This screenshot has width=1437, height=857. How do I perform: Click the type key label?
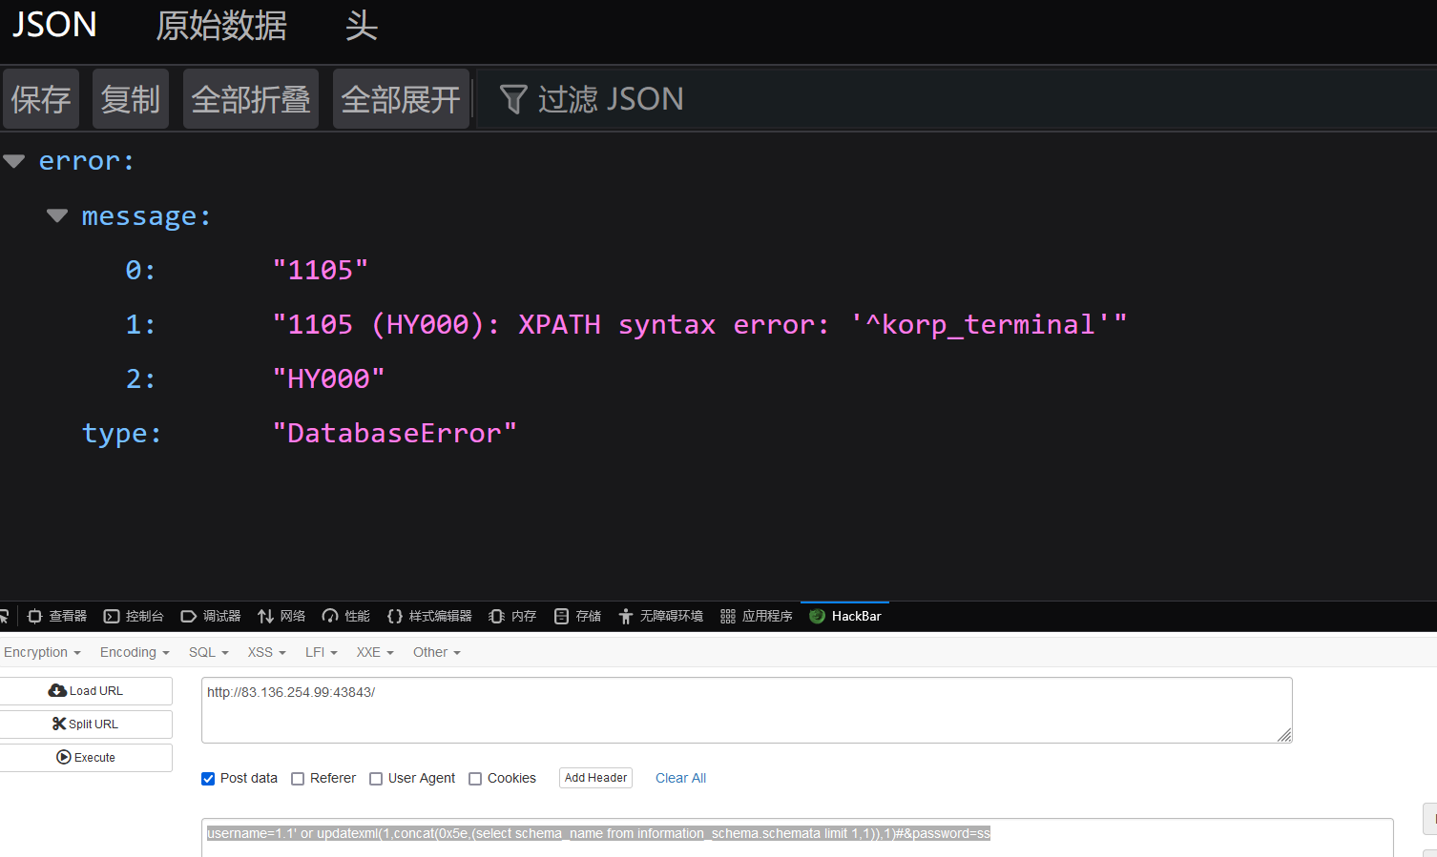click(122, 433)
